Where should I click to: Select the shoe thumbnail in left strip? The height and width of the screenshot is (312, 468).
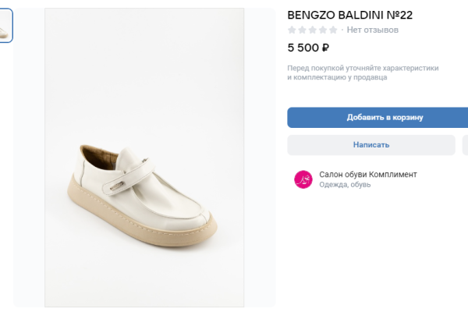coord(5,26)
